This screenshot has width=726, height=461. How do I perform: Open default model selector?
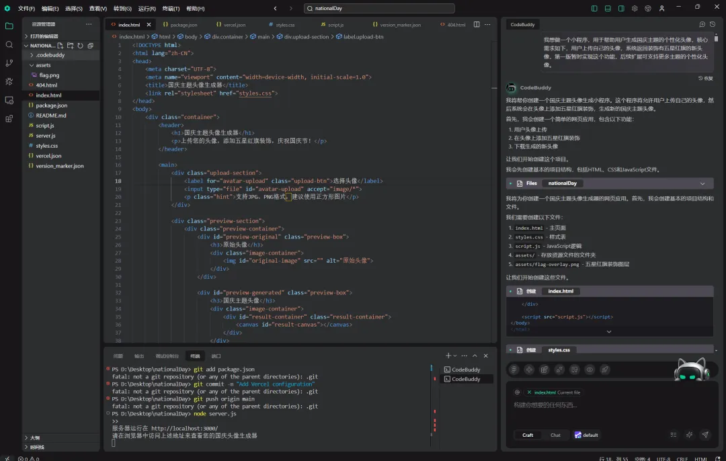[x=586, y=435]
